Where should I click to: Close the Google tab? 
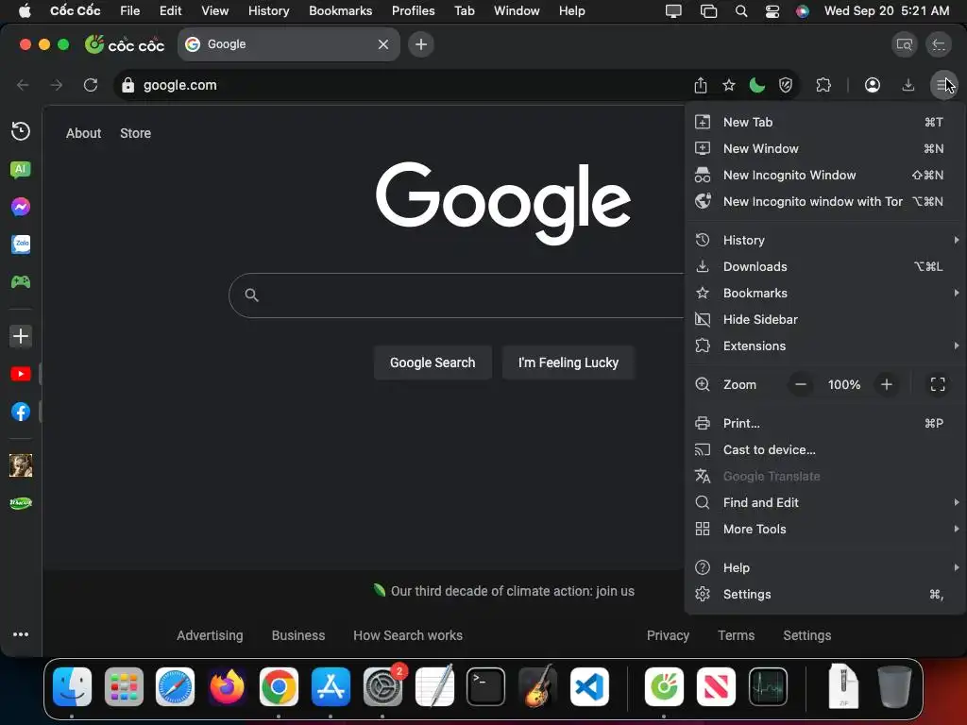(x=383, y=44)
